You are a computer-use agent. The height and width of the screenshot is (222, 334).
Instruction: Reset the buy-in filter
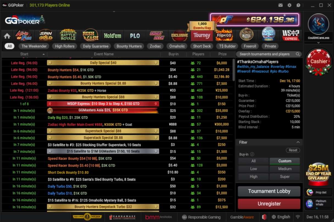293,150
